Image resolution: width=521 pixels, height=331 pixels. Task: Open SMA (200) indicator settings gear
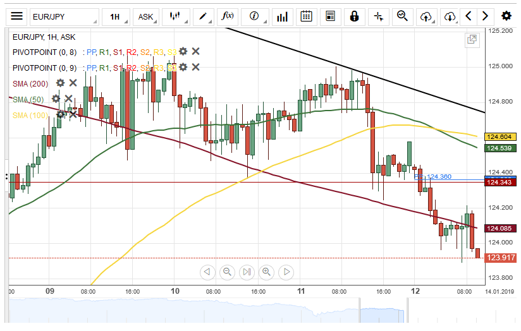pyautogui.click(x=60, y=83)
